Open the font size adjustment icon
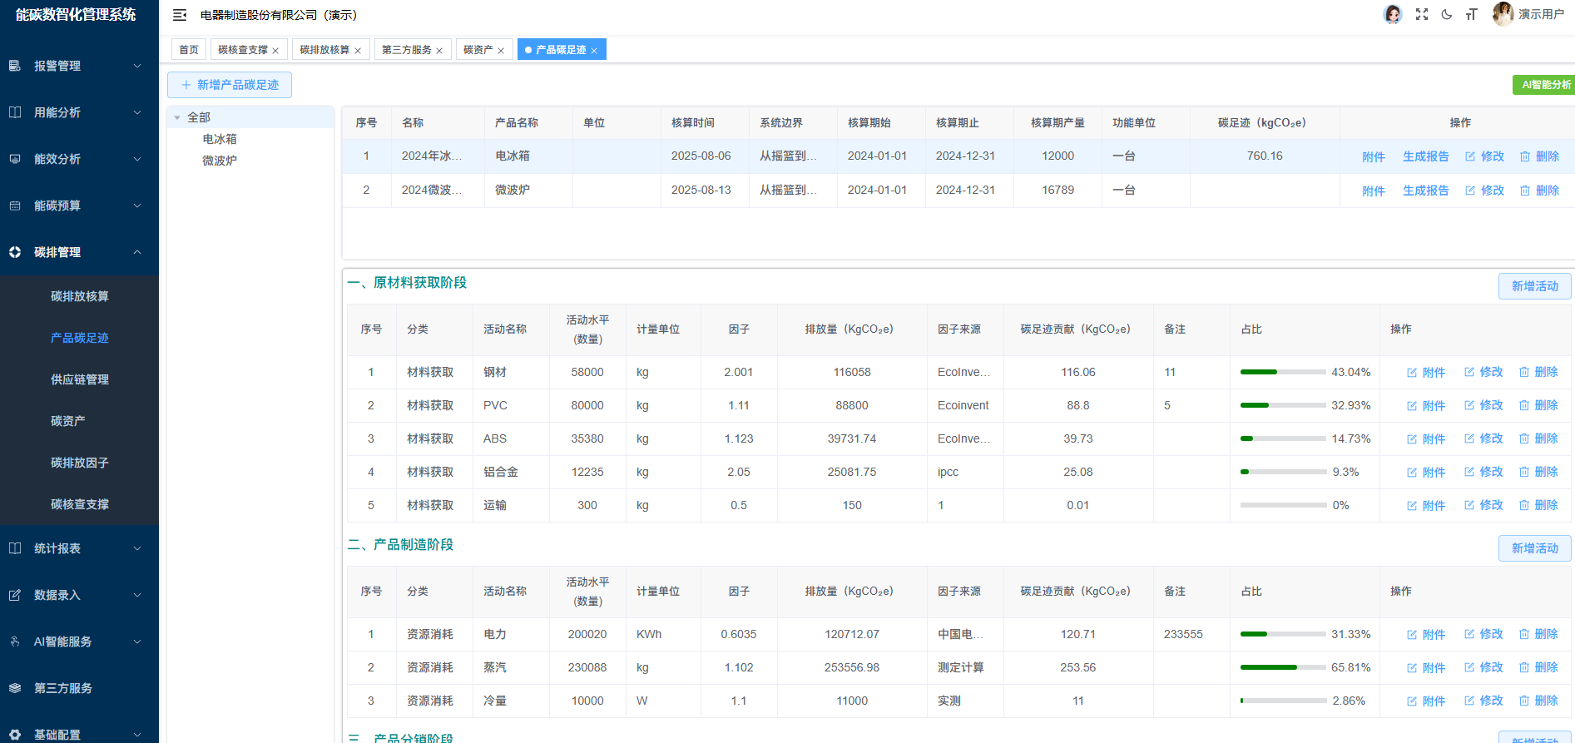Image resolution: width=1575 pixels, height=743 pixels. click(1472, 14)
